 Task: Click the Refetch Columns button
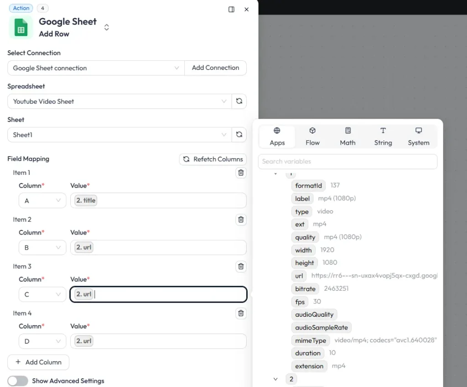pos(213,159)
